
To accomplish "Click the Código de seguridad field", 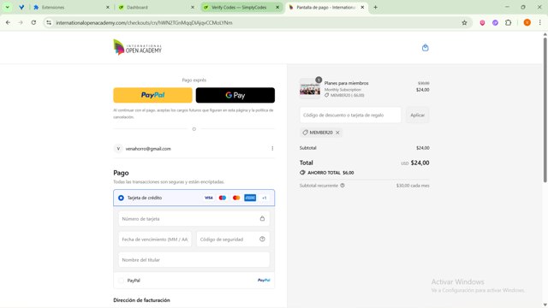I will (233, 240).
